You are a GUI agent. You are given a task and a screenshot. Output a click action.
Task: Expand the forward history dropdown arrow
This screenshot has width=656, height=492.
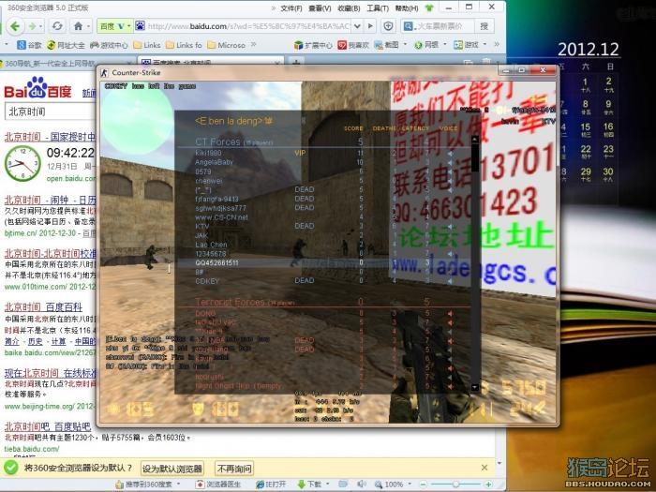[x=40, y=26]
